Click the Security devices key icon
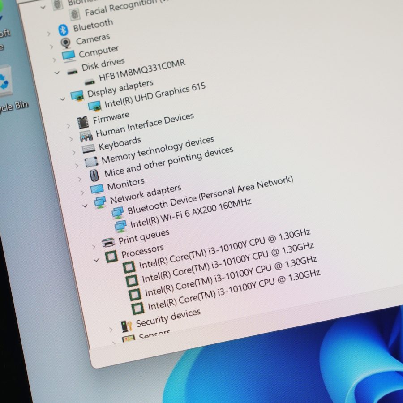Viewport: 403px width, 403px height. coord(126,326)
